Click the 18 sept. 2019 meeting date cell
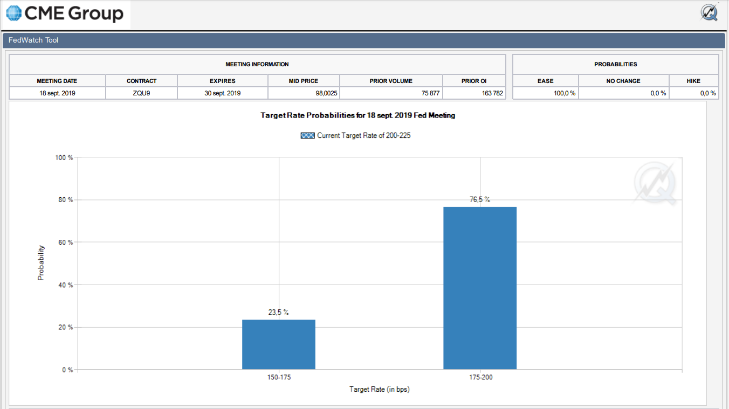Image resolution: width=729 pixels, height=409 pixels. click(x=57, y=93)
